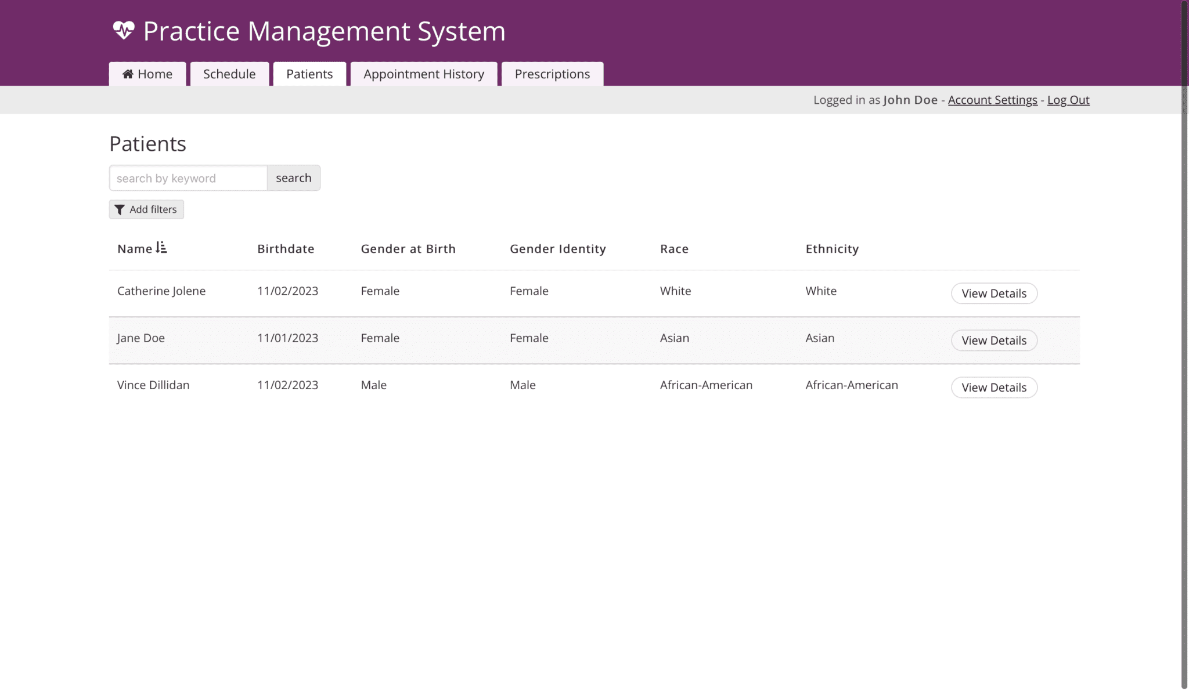
Task: Click the search by keyword input field
Action: click(187, 178)
